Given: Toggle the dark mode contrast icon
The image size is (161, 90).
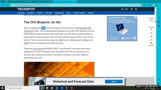Looking at the screenshot, I should (x=131, y=9).
